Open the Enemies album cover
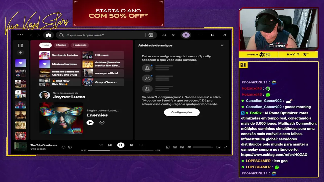The width and height of the screenshot is (324, 182). point(61,118)
